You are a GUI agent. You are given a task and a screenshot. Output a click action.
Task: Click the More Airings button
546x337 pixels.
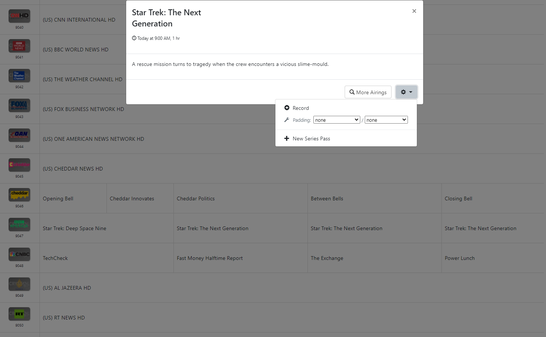(368, 92)
